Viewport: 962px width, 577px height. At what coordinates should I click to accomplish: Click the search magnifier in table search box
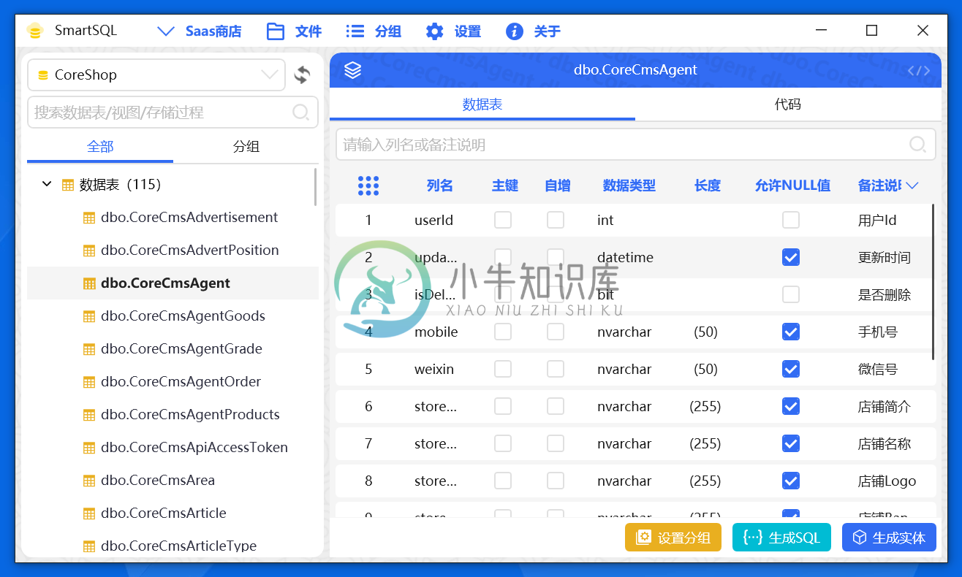(300, 112)
